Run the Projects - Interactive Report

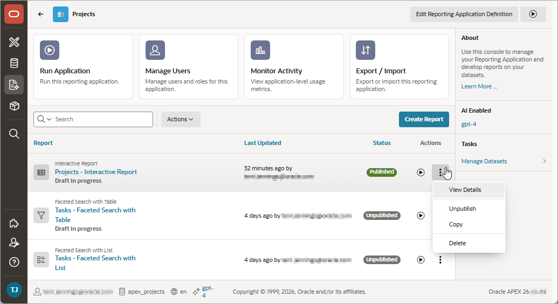(421, 172)
